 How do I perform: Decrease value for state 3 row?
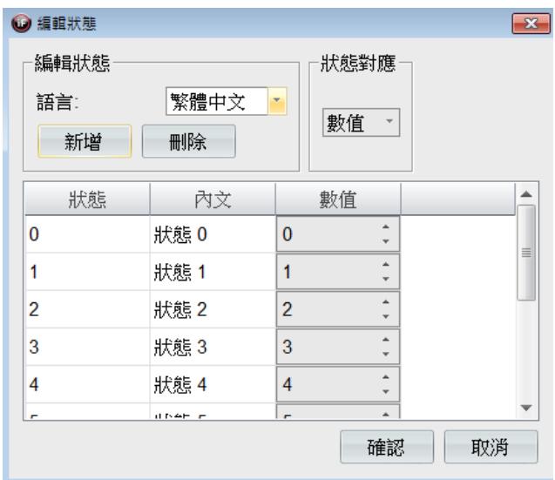point(386,354)
